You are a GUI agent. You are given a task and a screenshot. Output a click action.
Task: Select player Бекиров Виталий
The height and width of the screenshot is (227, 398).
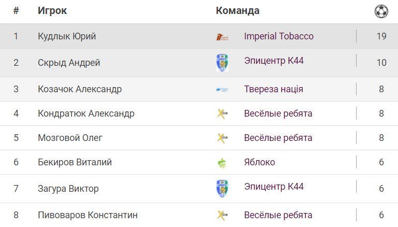click(75, 162)
